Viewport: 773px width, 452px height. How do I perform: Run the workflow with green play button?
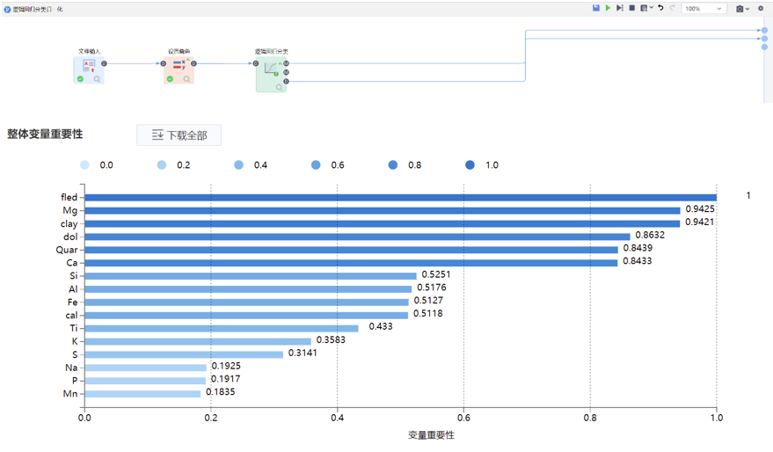point(608,8)
